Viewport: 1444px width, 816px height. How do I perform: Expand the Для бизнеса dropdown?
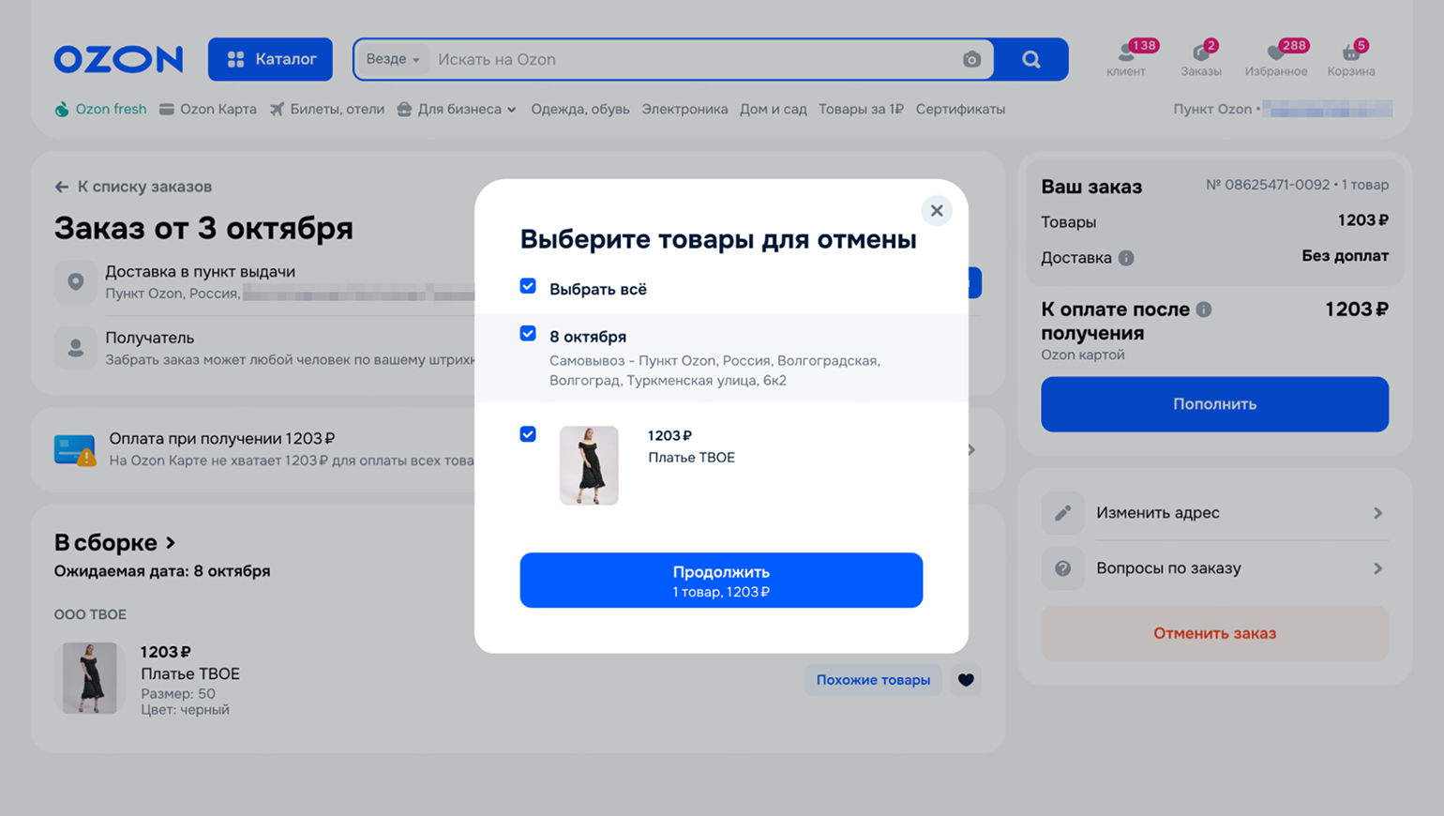[457, 109]
